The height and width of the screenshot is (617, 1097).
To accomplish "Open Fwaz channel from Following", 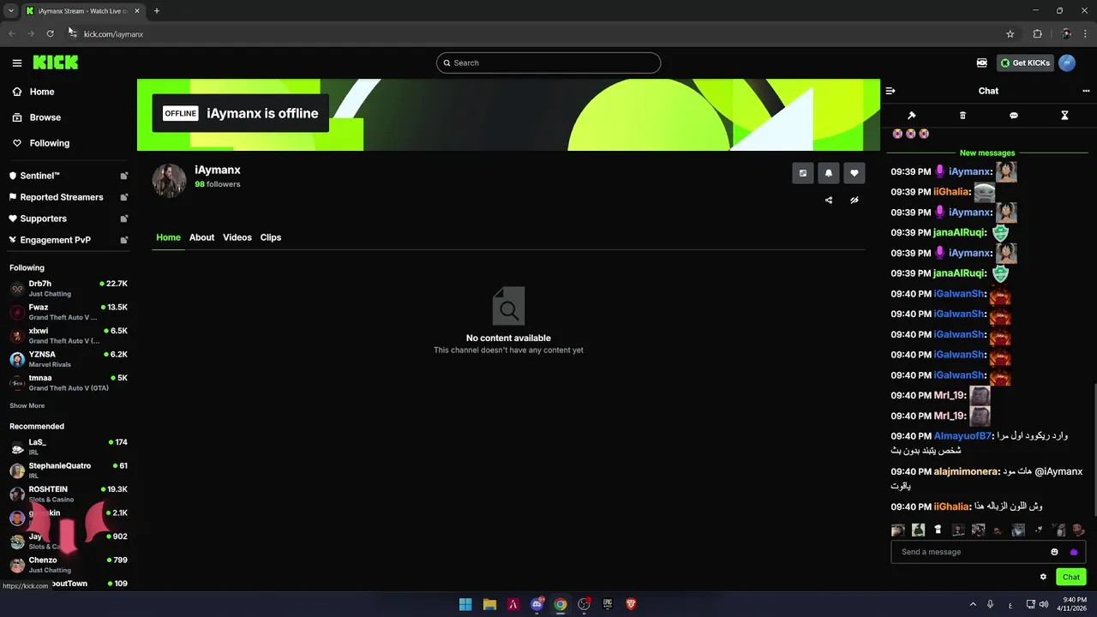I will click(x=69, y=312).
